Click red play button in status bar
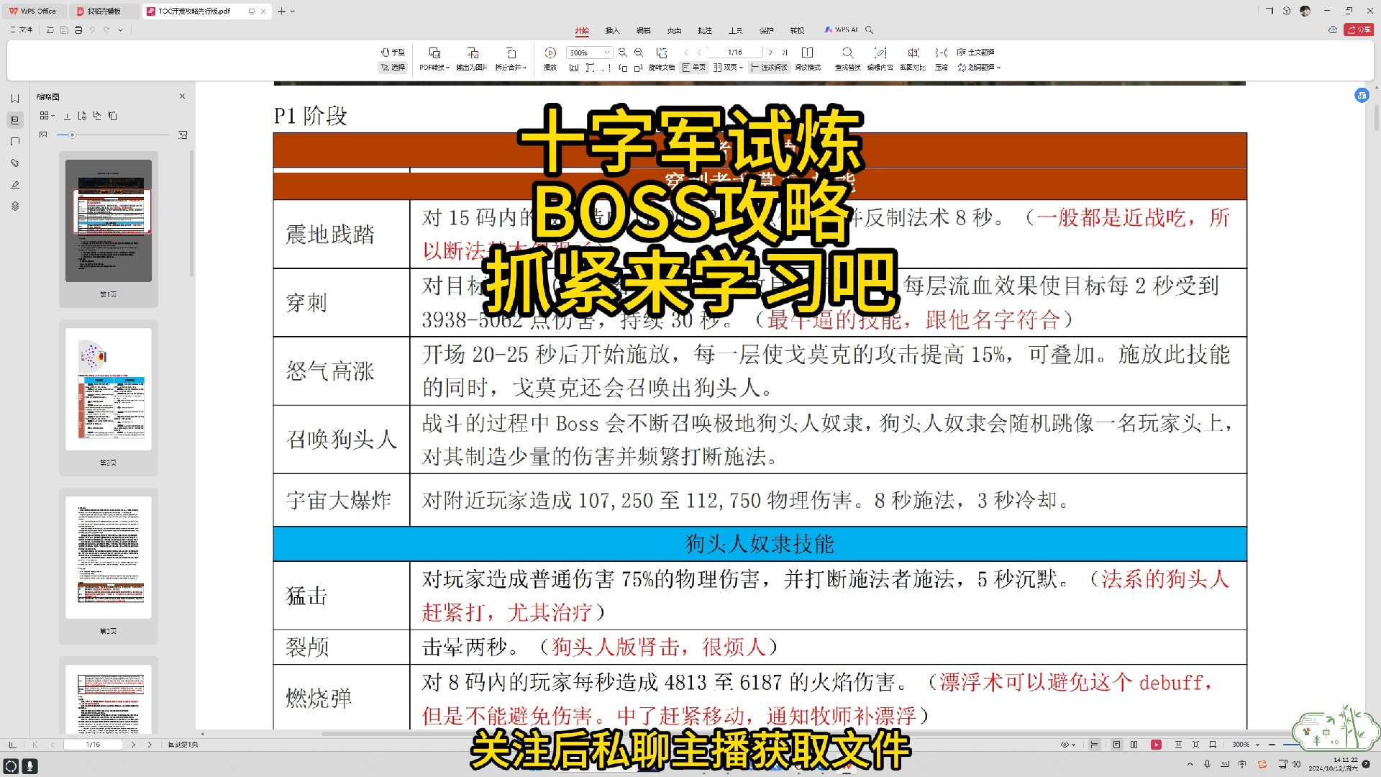This screenshot has height=777, width=1381. tap(1156, 745)
